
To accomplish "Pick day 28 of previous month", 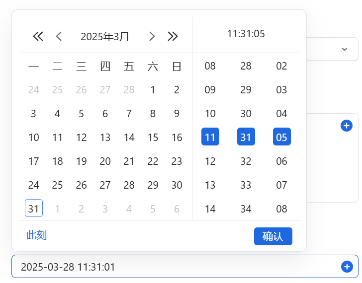I will [129, 90].
